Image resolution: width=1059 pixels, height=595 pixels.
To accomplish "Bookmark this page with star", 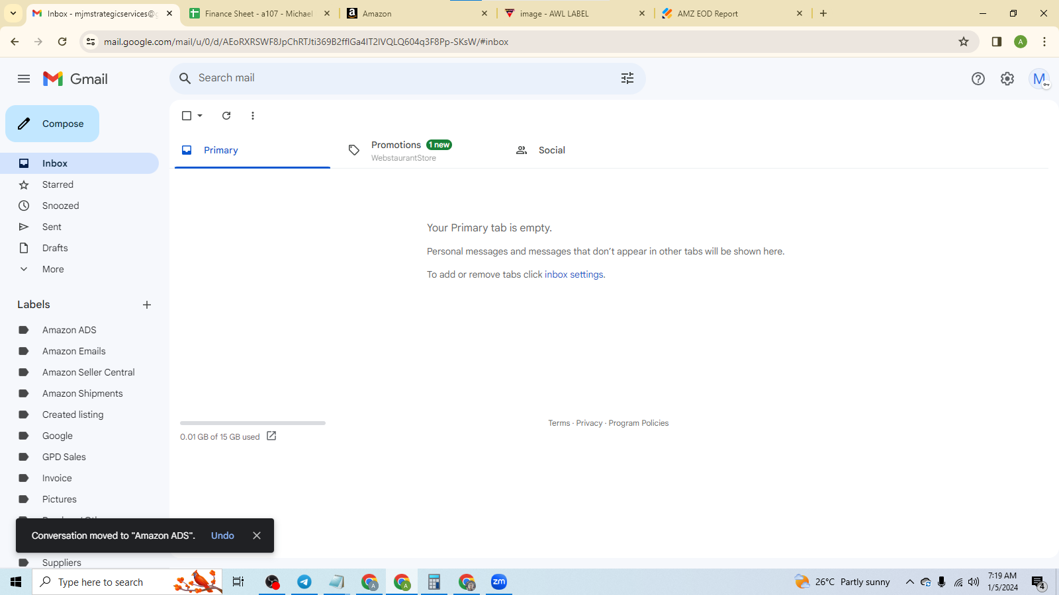I will [x=964, y=42].
